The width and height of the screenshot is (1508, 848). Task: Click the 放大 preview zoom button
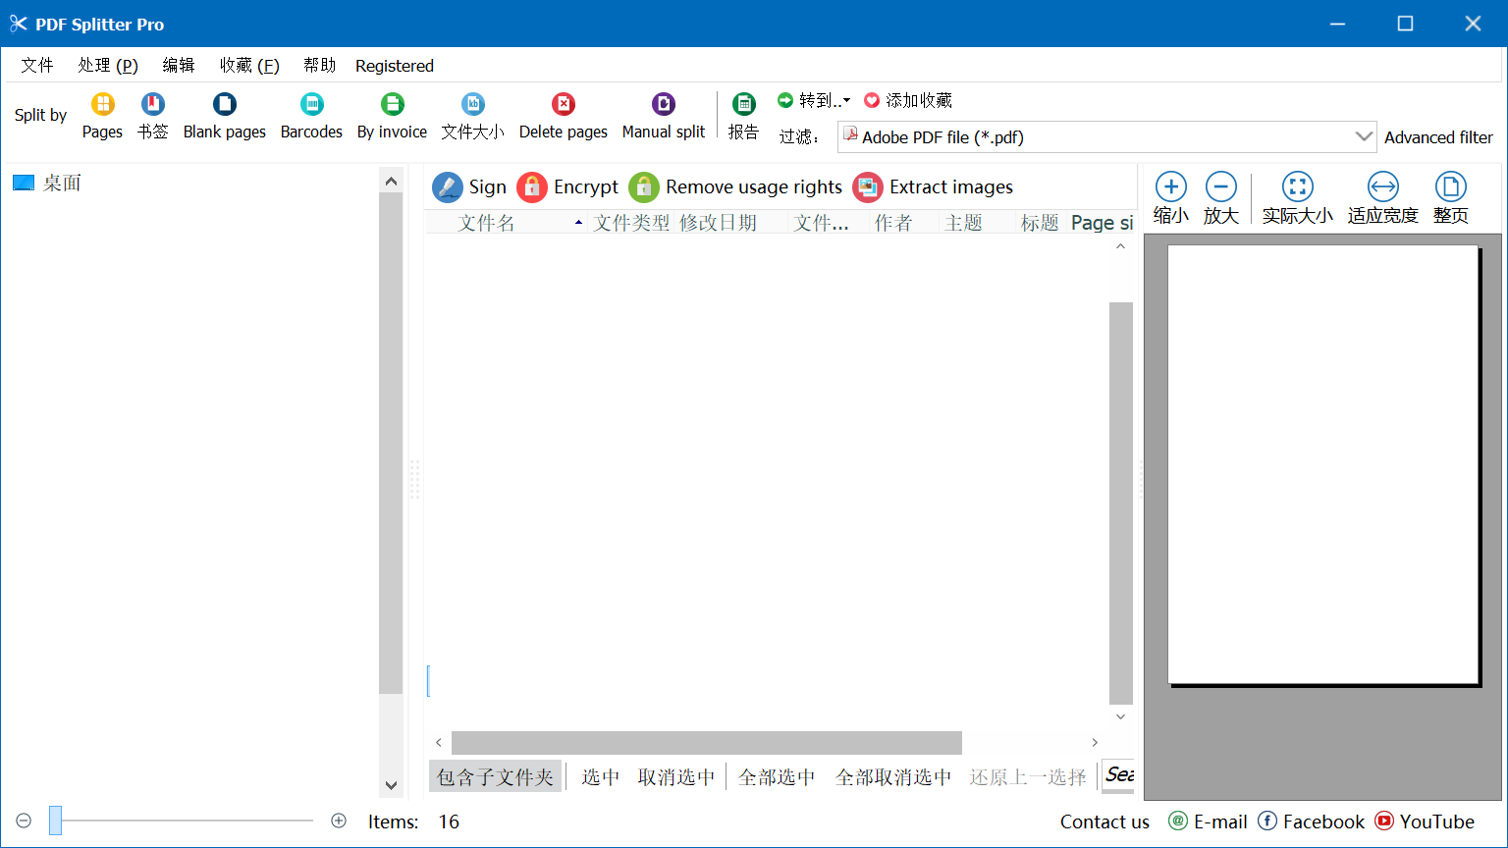click(1220, 198)
